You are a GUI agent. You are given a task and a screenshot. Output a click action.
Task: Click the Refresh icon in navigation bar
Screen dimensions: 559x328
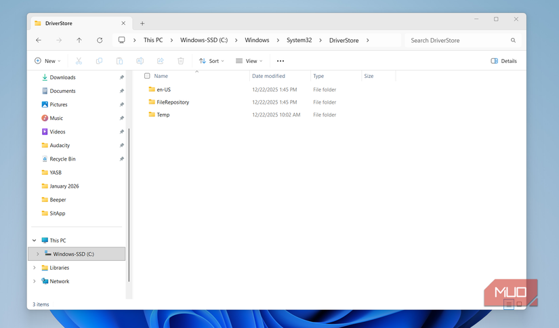[100, 41]
